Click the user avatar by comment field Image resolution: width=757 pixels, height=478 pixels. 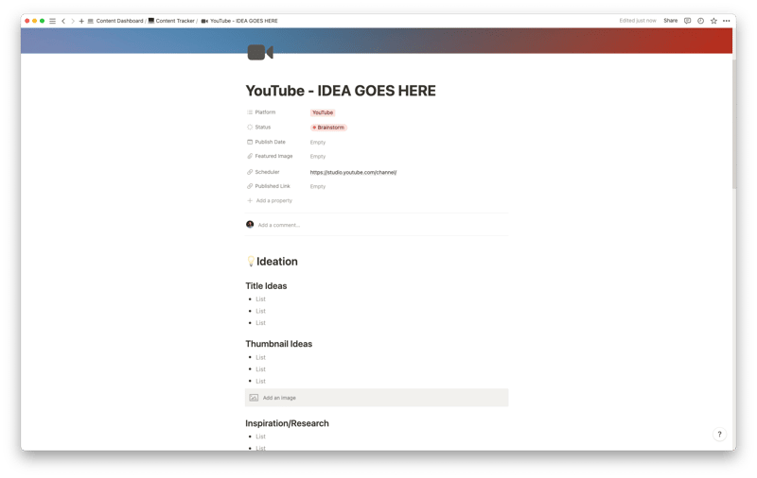pos(250,225)
